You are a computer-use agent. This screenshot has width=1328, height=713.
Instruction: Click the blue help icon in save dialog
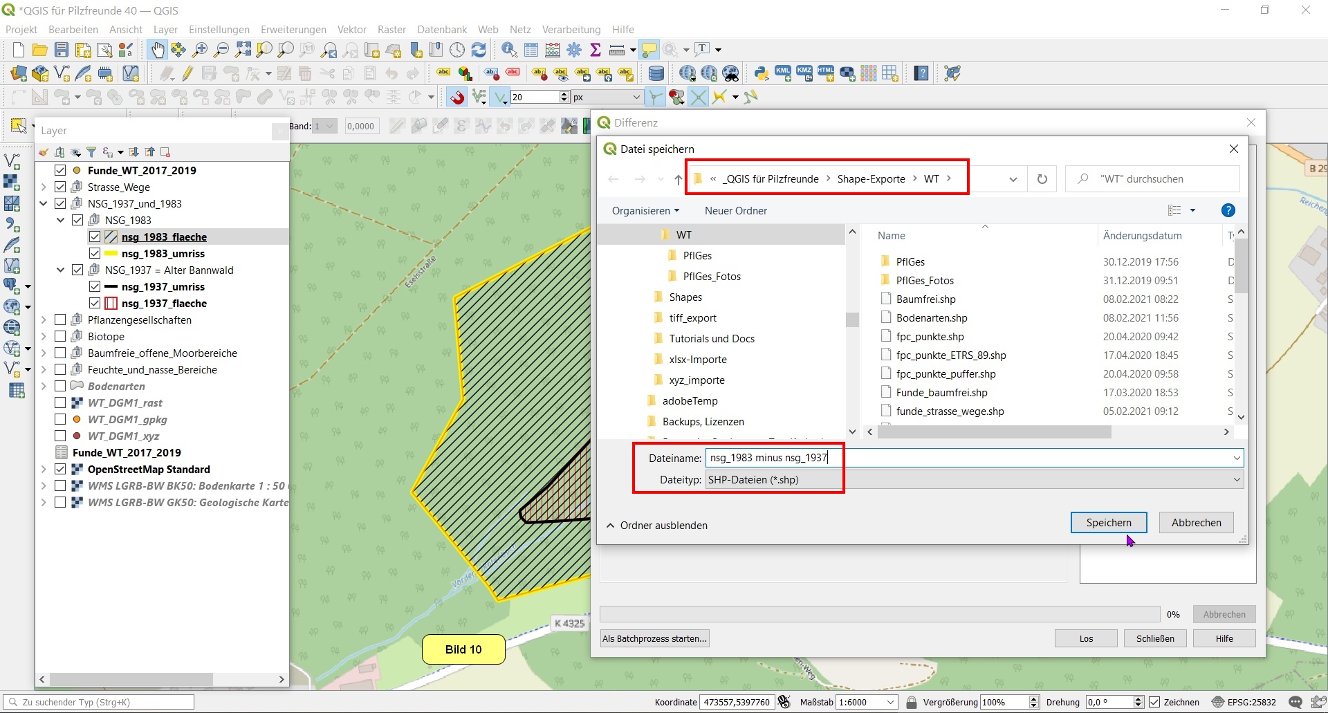point(1228,211)
